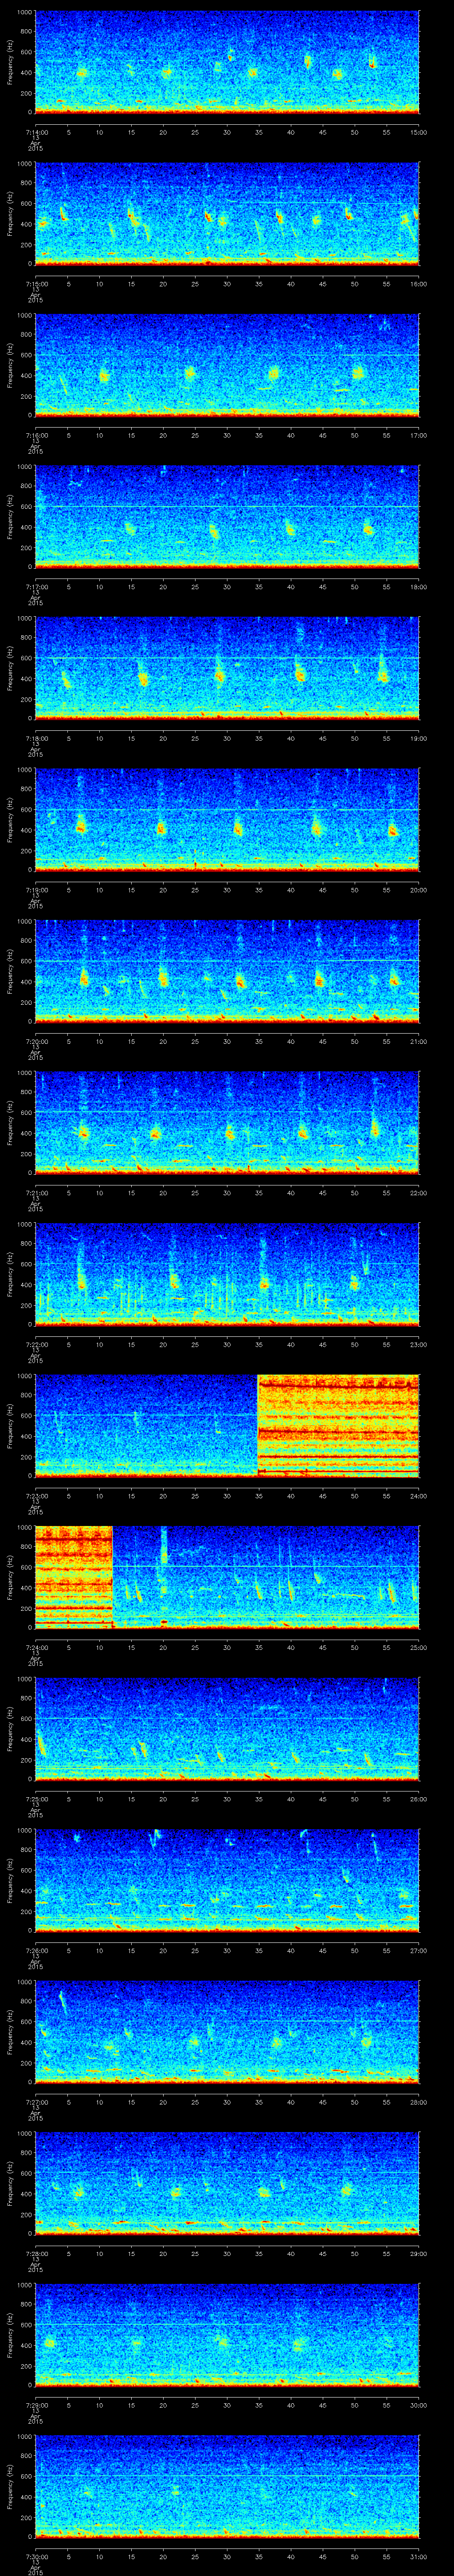Click the '19:00' end time label
Image resolution: width=454 pixels, height=2576 pixels.
(418, 738)
